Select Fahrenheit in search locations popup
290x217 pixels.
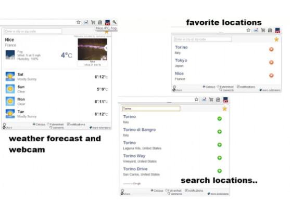[166, 191]
